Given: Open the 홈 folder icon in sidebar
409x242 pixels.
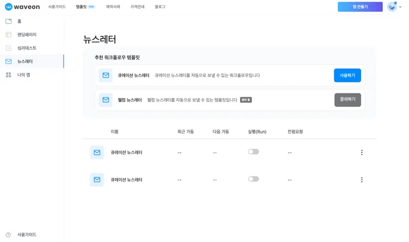Looking at the screenshot, I should tap(8, 22).
